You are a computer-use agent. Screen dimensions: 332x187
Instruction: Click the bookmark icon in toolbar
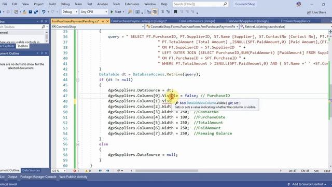coord(175,12)
